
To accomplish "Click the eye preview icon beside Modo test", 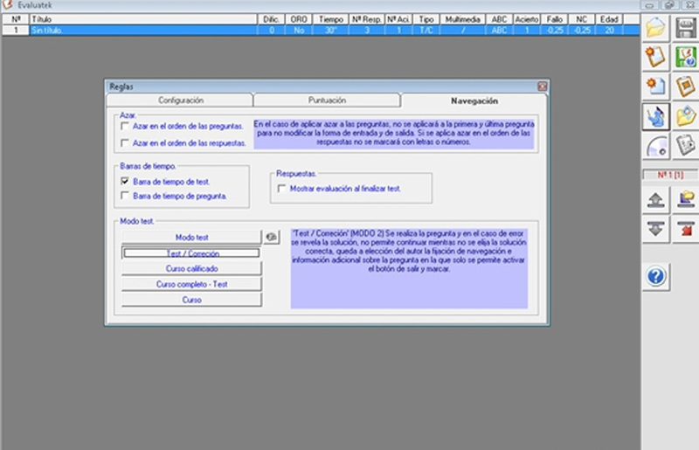I will pyautogui.click(x=271, y=238).
